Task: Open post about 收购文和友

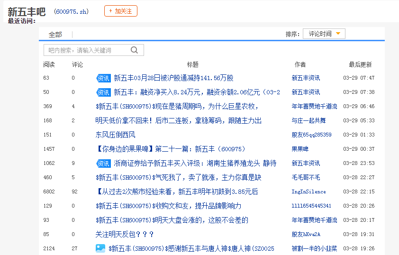Action: click(x=168, y=206)
